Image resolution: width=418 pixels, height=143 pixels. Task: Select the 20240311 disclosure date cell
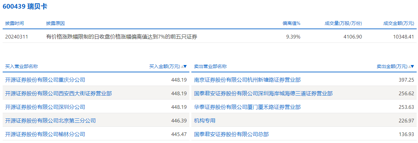[17, 37]
